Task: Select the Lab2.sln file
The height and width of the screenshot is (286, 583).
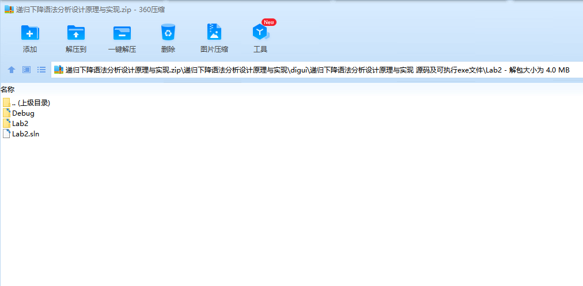Action: pyautogui.click(x=21, y=134)
